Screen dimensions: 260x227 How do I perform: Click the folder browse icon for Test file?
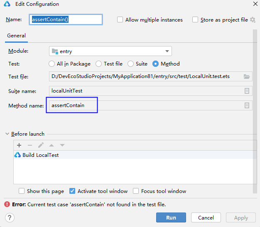[247, 77]
